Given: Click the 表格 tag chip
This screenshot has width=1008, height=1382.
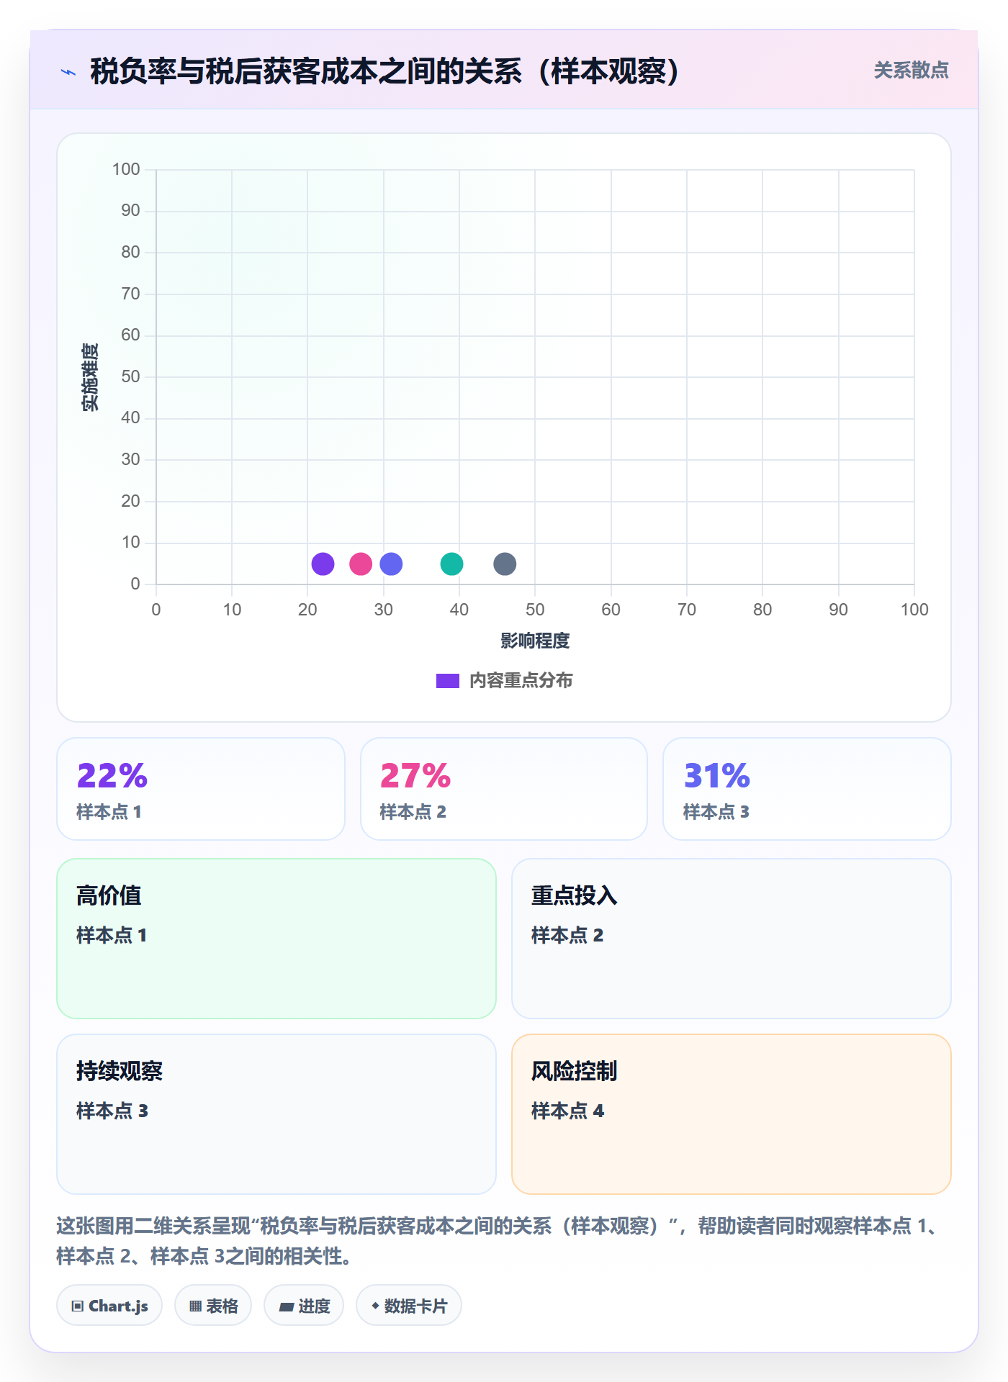Looking at the screenshot, I should tap(213, 1306).
